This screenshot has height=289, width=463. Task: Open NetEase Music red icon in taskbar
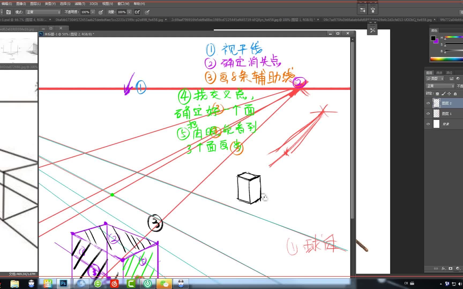coord(114,283)
